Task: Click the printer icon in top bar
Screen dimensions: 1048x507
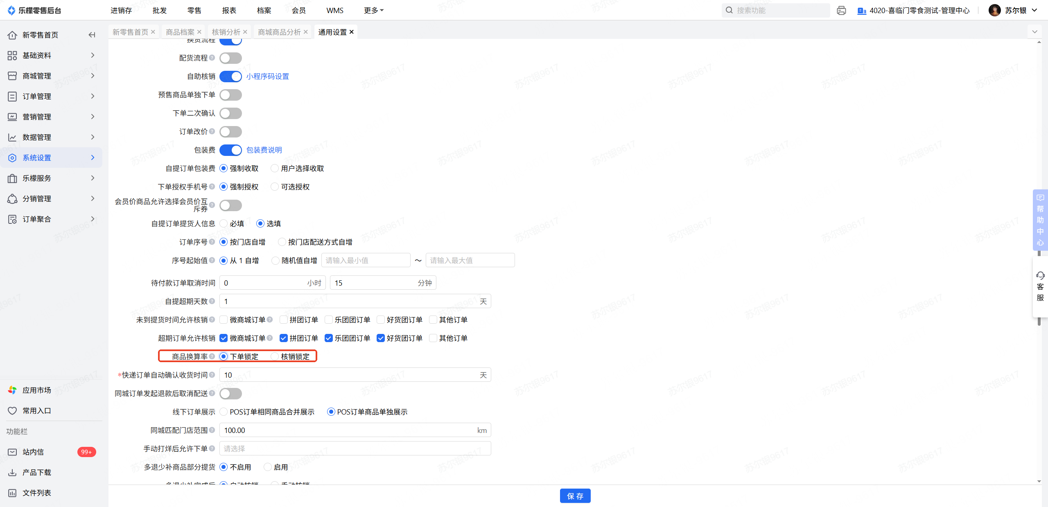Action: click(x=841, y=11)
